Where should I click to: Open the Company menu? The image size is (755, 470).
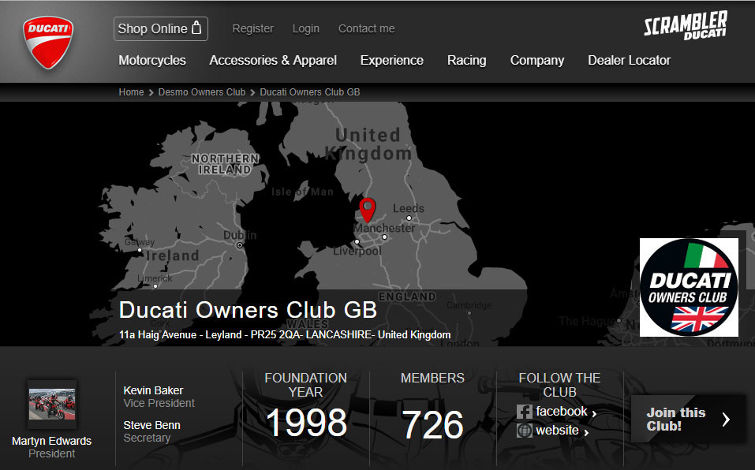pos(537,60)
